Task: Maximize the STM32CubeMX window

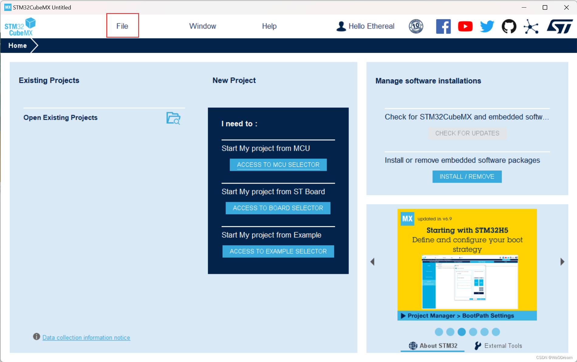Action: point(545,7)
